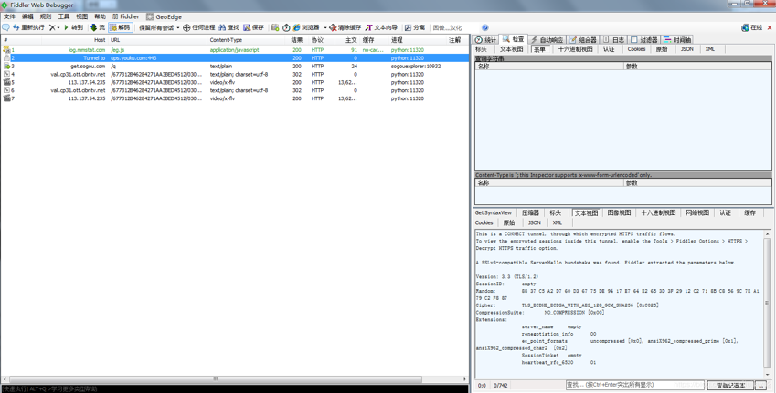Select response 图像视图 image tab
The image size is (776, 393).
619,212
